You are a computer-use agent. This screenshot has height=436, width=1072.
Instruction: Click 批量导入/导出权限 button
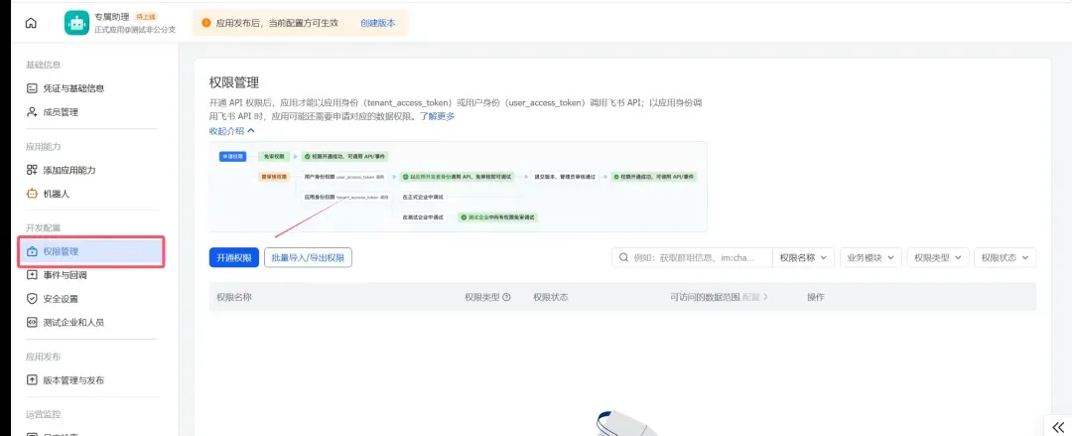point(308,257)
